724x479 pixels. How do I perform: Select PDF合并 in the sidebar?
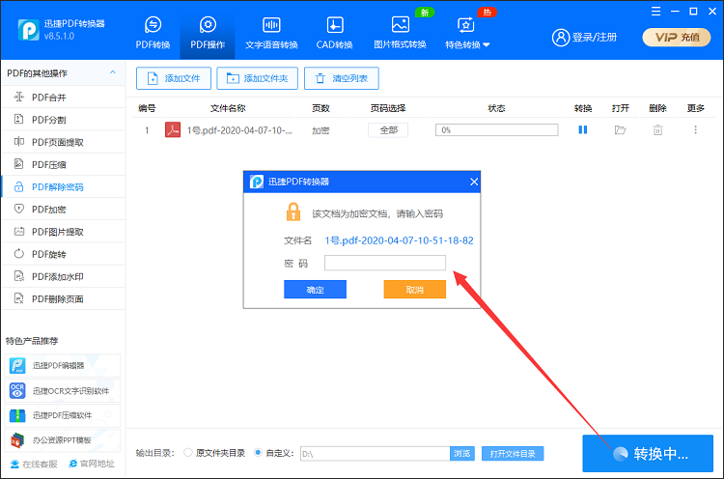[x=64, y=98]
